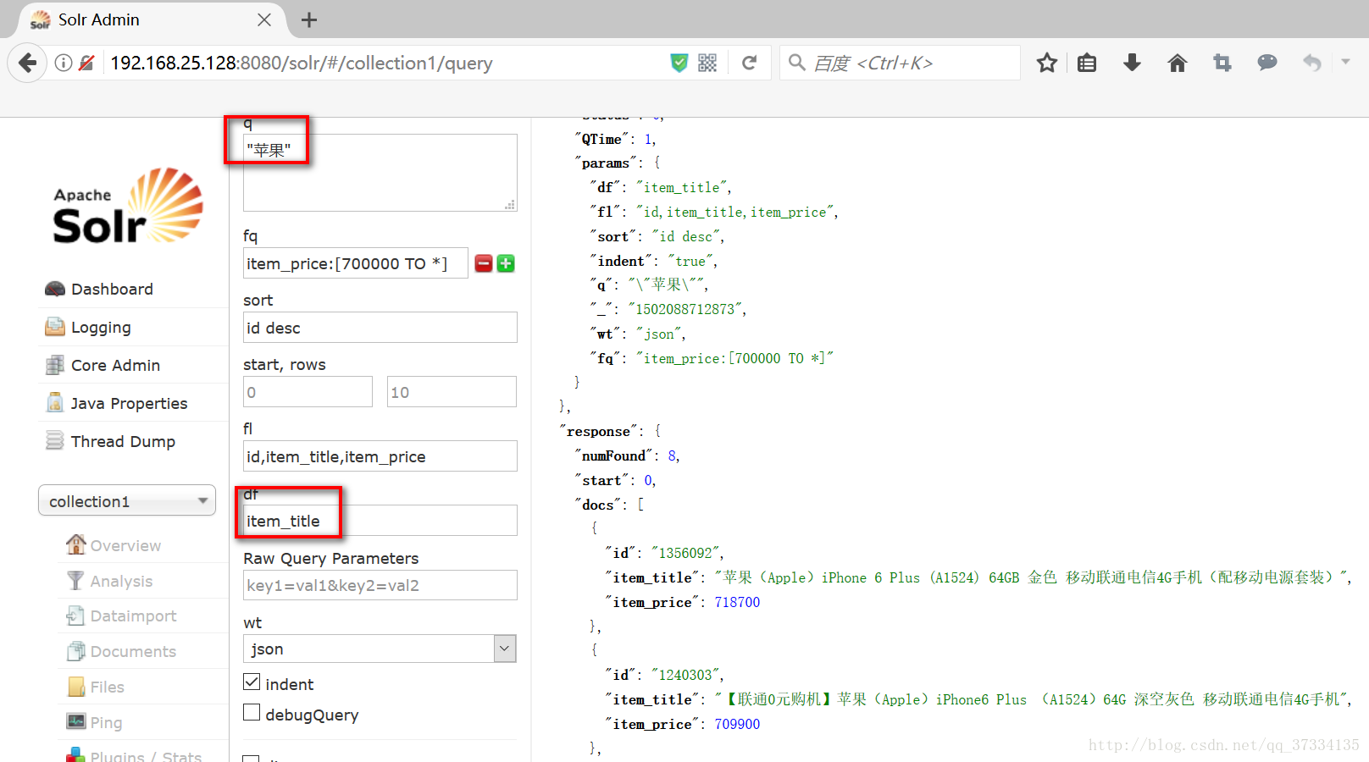Close the Solr Admin tab
Image resolution: width=1369 pixels, height=762 pixels.
[x=264, y=19]
